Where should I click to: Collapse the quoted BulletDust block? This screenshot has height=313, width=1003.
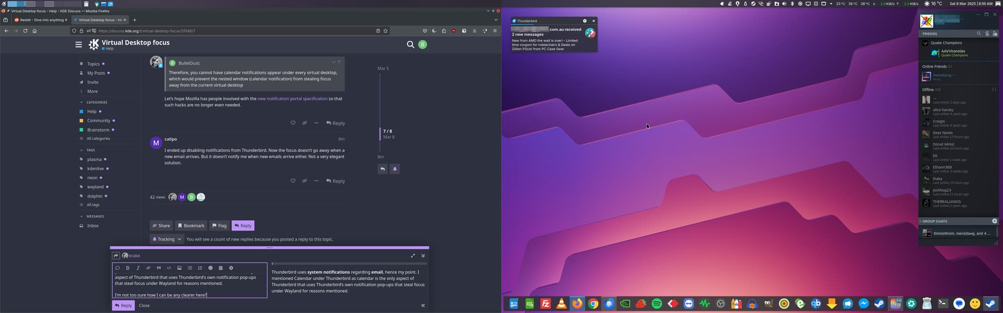tap(333, 63)
